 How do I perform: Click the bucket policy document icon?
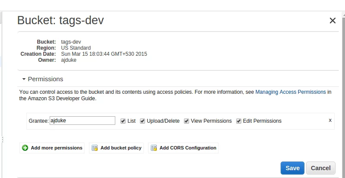tap(95, 148)
